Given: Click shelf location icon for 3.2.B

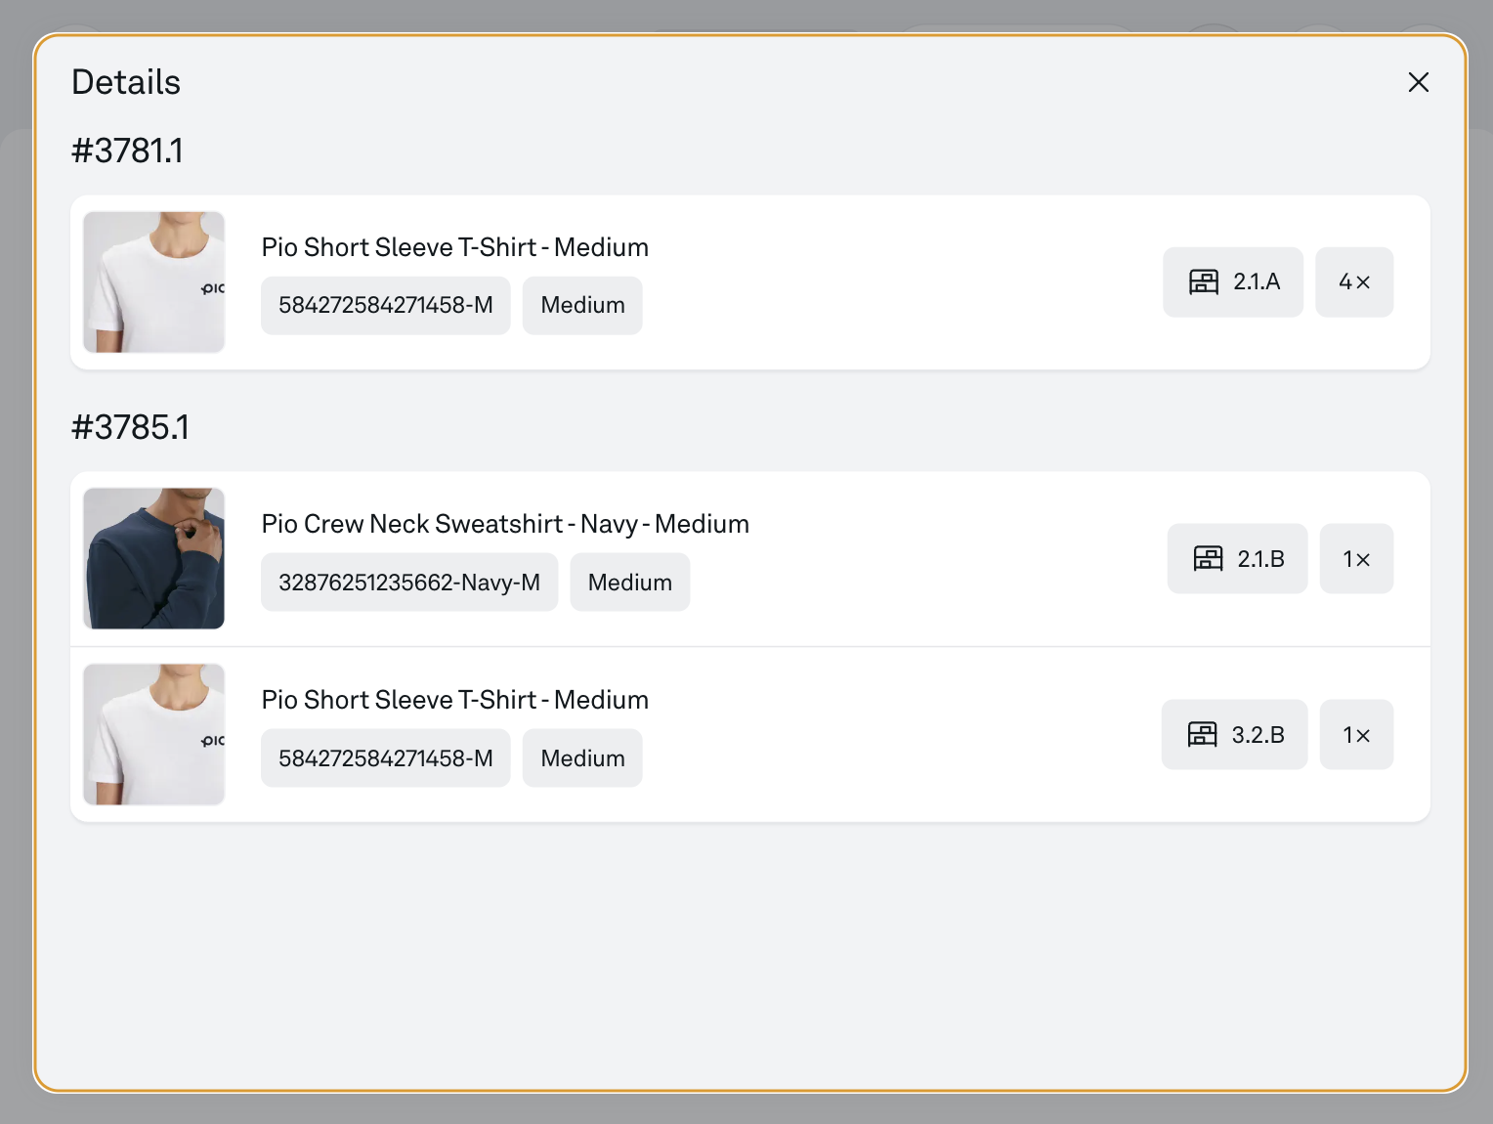Looking at the screenshot, I should [x=1202, y=735].
